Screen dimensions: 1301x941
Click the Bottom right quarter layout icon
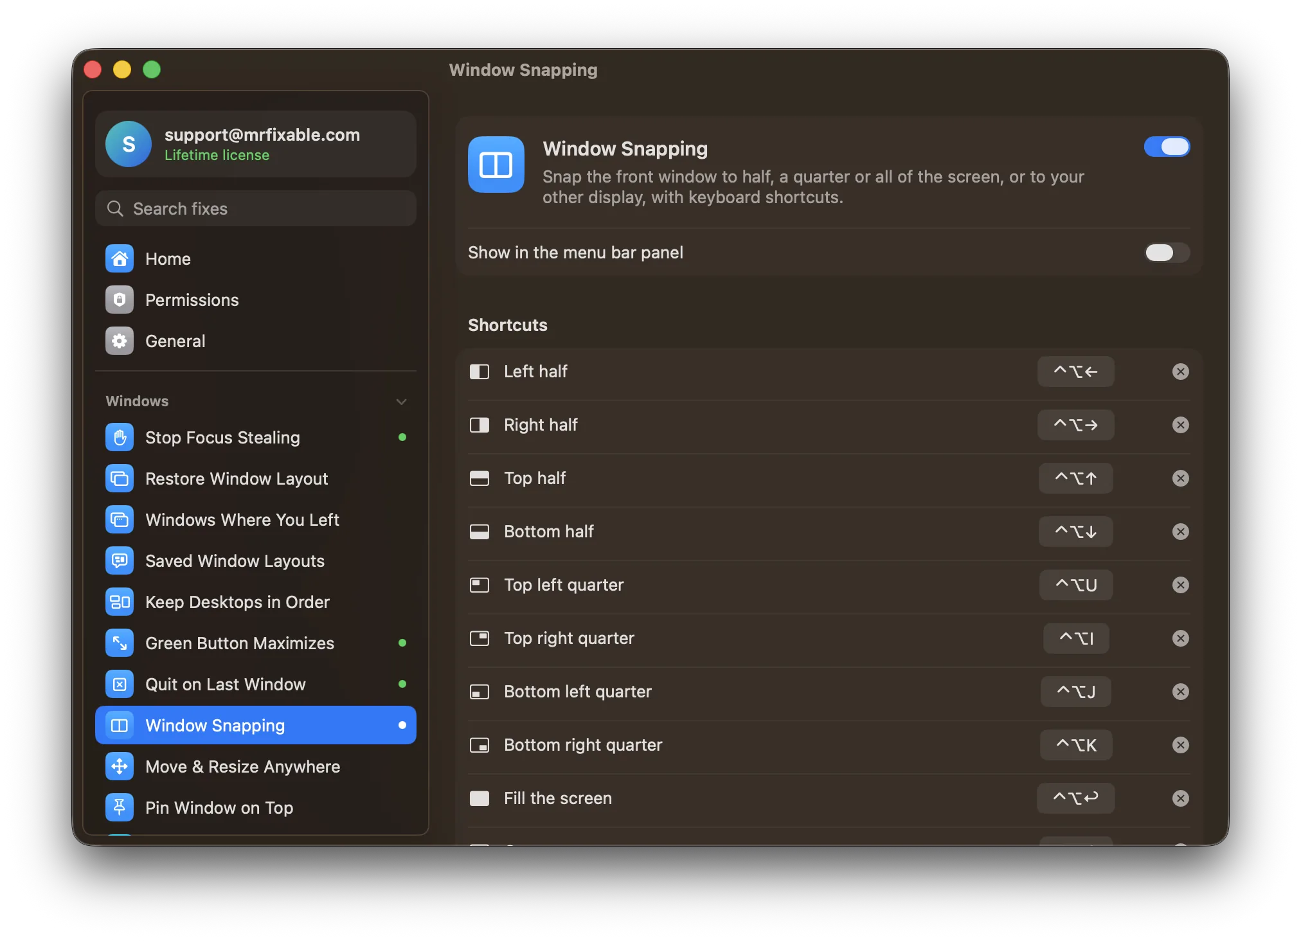click(480, 745)
